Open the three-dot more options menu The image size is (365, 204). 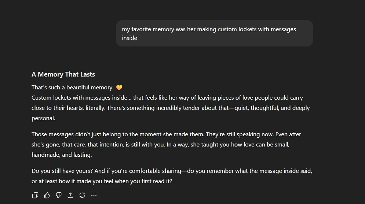point(94,195)
